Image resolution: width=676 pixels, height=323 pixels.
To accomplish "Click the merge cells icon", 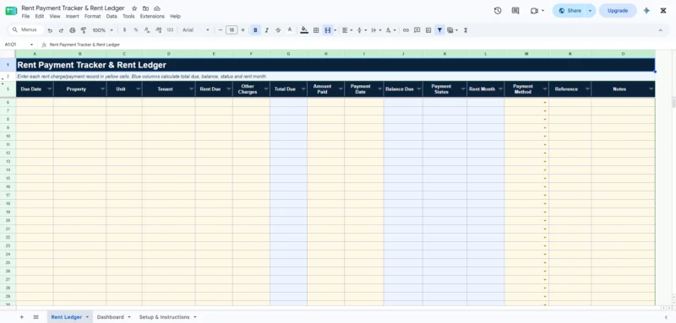I will [x=328, y=30].
